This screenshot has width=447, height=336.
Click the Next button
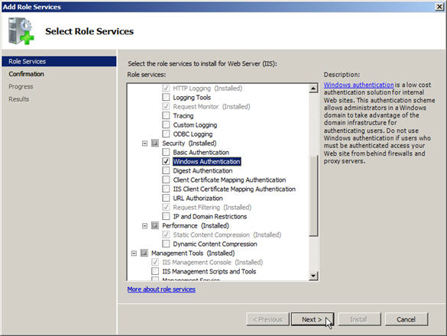[313, 319]
